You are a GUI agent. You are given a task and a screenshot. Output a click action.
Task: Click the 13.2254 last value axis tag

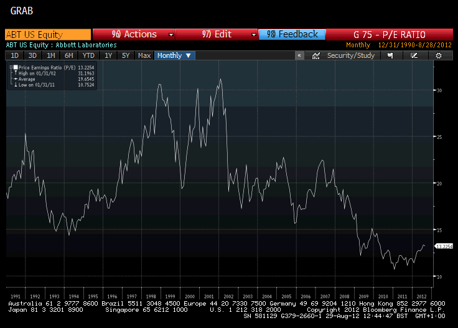click(x=444, y=246)
